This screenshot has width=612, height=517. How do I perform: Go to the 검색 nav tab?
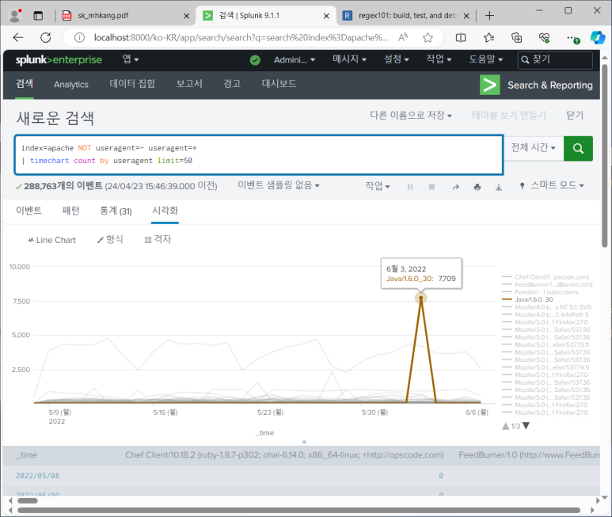25,84
